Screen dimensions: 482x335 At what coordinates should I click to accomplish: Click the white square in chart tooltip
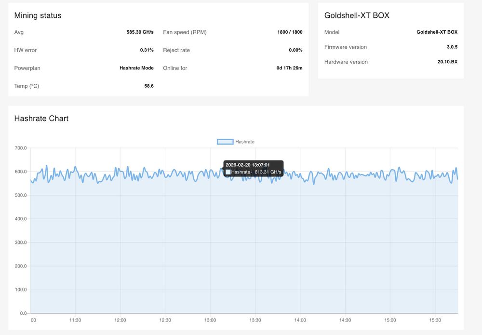228,172
